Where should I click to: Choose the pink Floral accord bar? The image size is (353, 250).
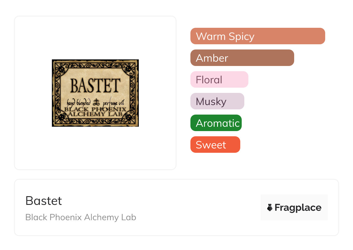[x=219, y=80]
